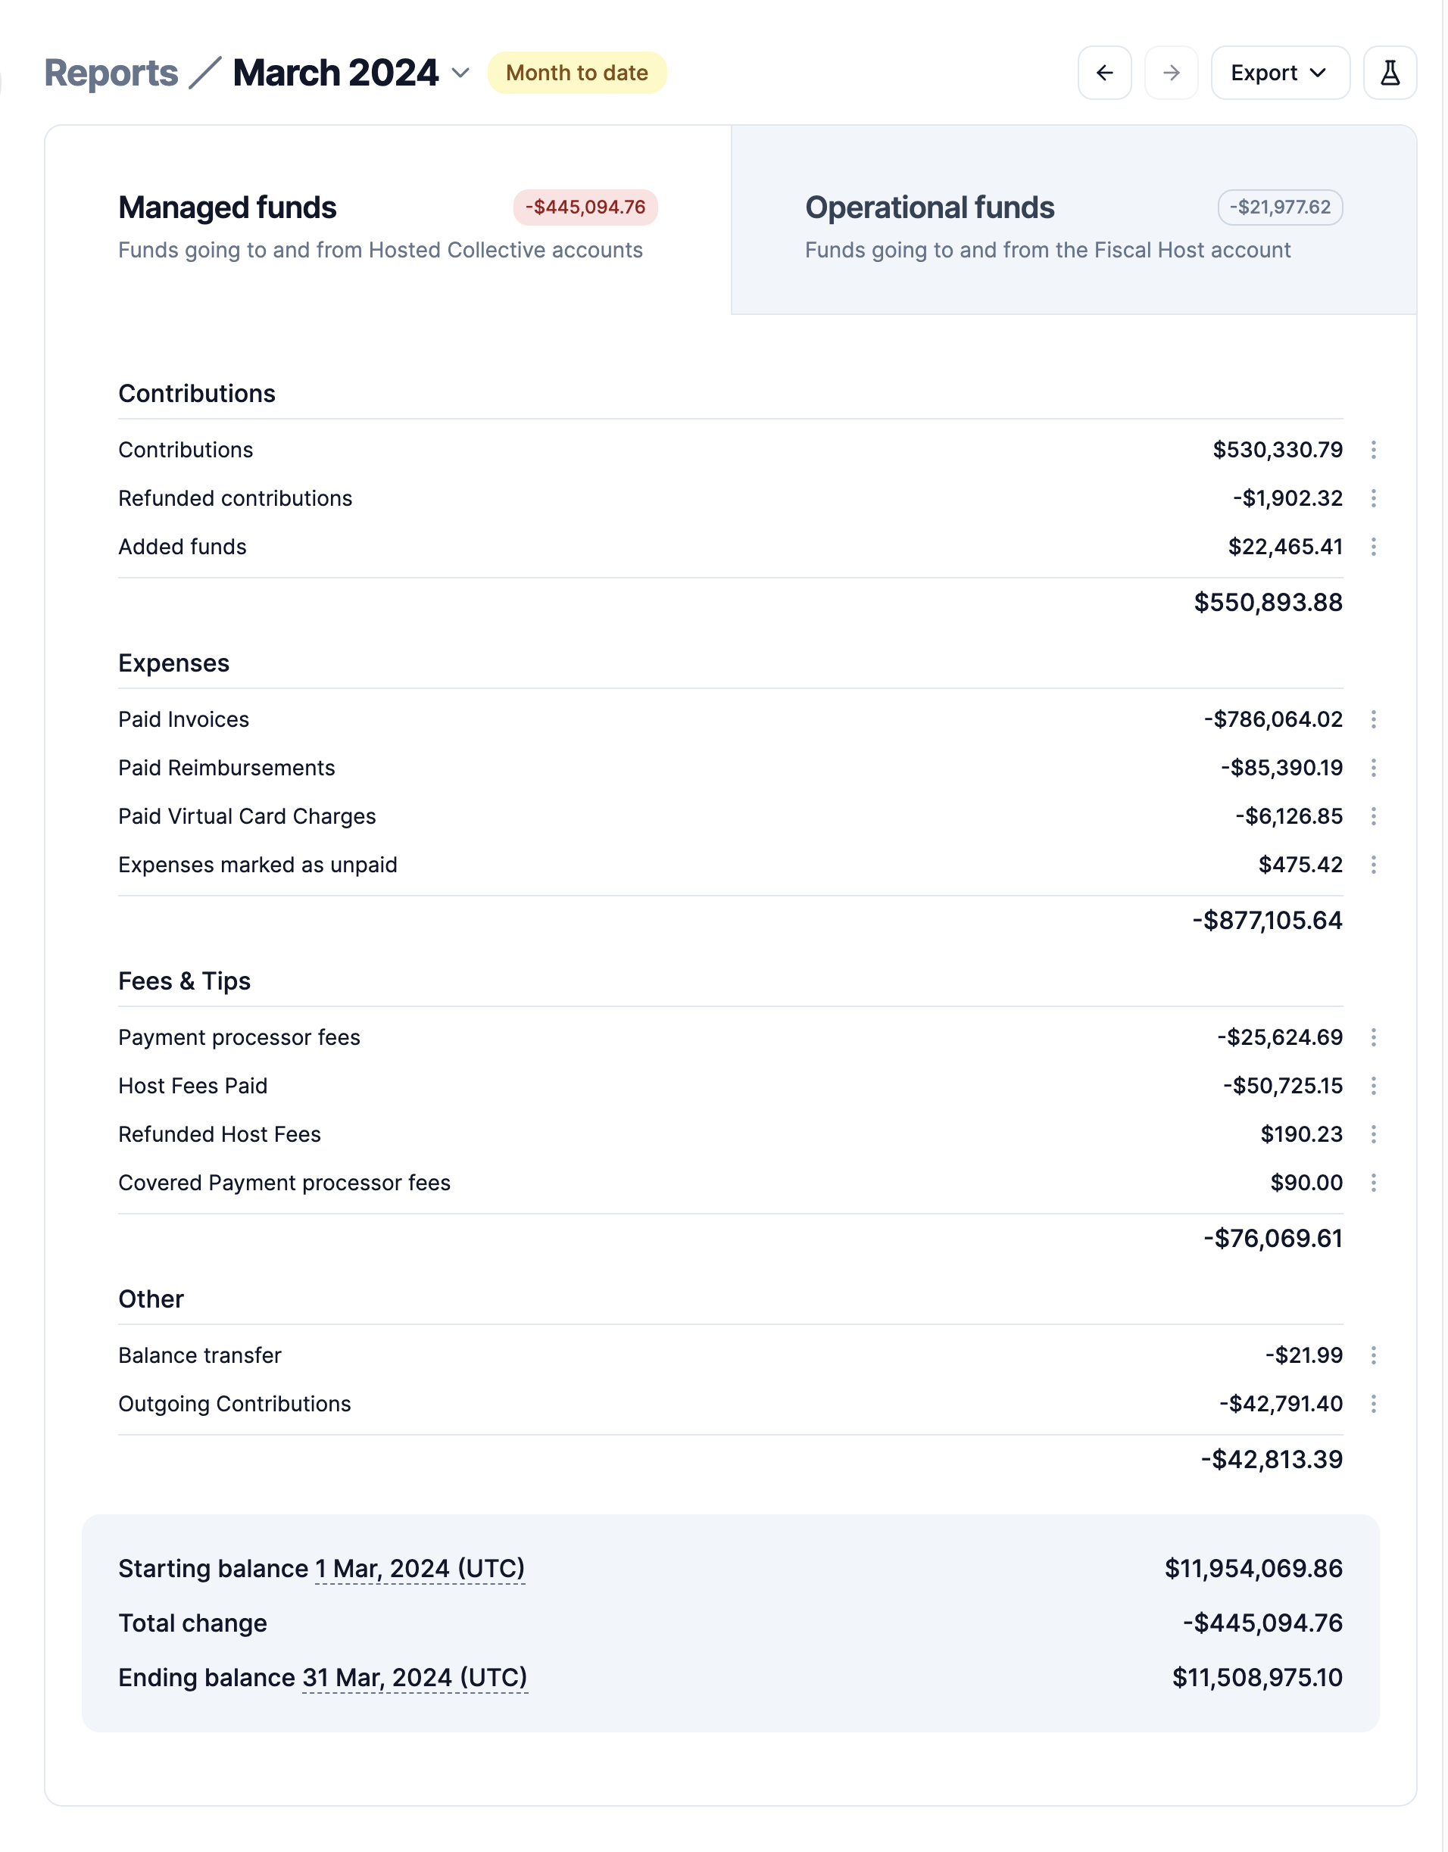Click the ending balance date 31 Mar, 2024
The width and height of the screenshot is (1448, 1852).
[415, 1677]
